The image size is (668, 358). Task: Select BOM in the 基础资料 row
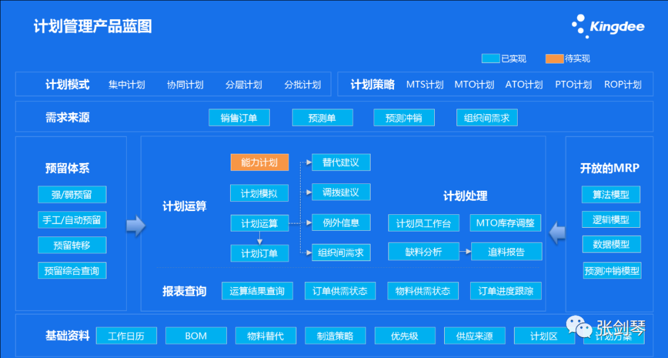pos(196,336)
